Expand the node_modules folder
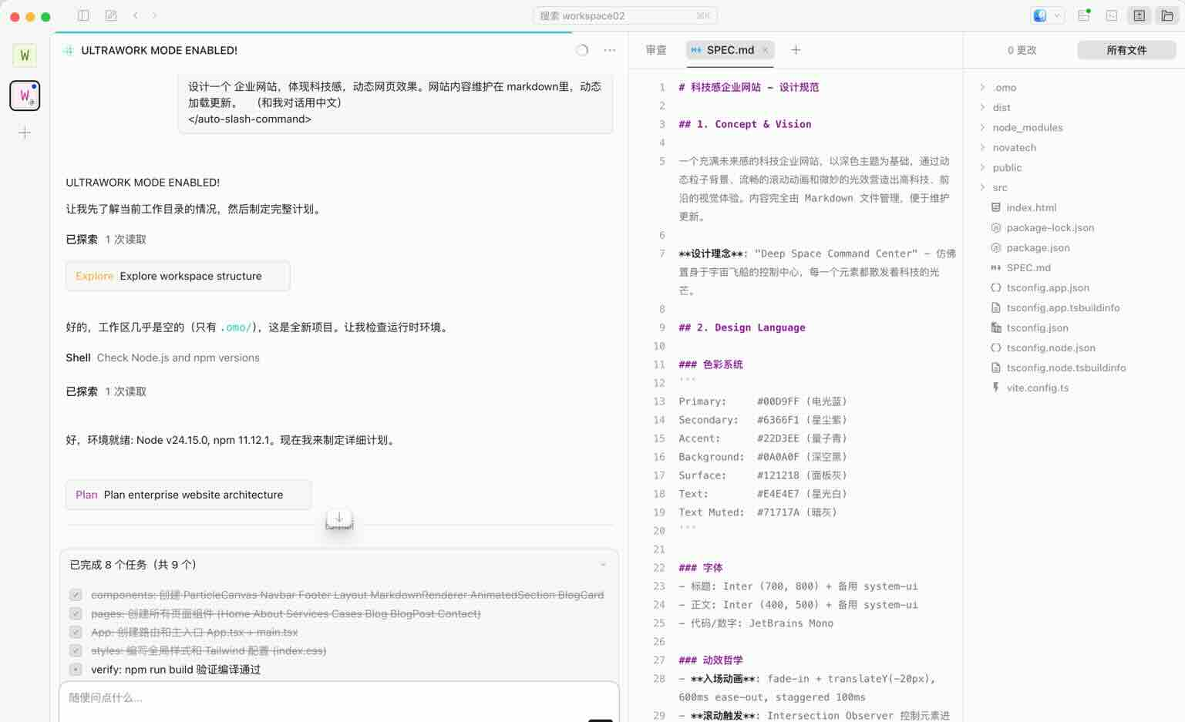The height and width of the screenshot is (722, 1185). point(982,127)
